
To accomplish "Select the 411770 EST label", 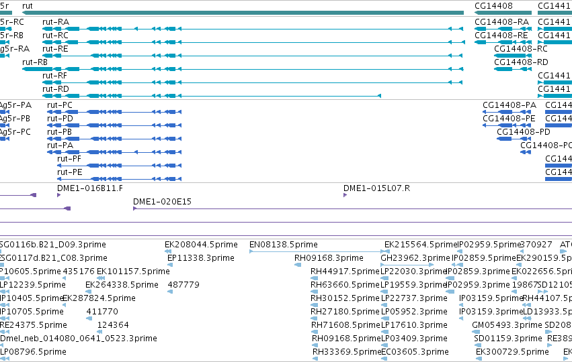I will click(x=102, y=312).
